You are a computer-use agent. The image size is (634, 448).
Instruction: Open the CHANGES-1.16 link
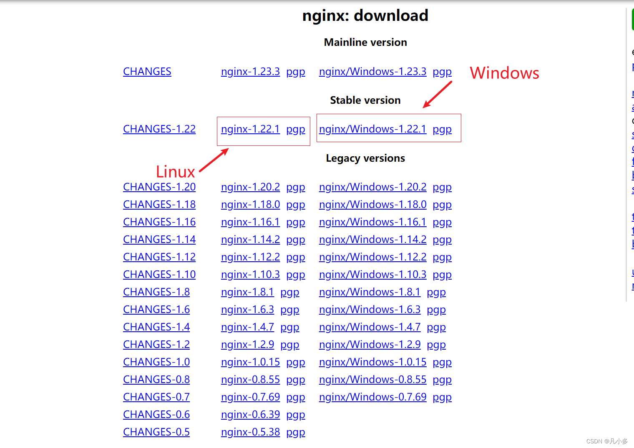159,222
